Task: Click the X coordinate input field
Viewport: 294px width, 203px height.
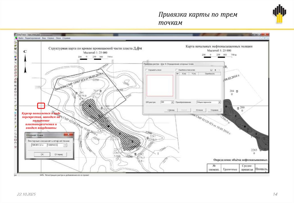Action: (x=39, y=145)
